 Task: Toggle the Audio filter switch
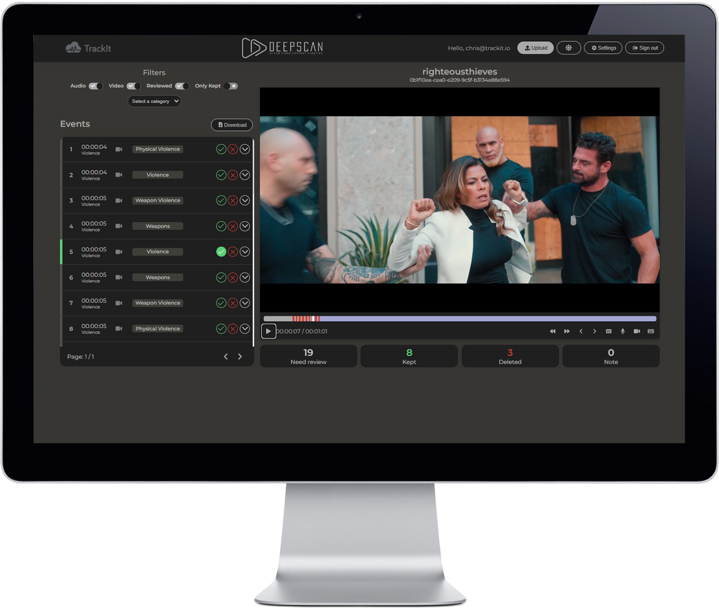(x=96, y=86)
